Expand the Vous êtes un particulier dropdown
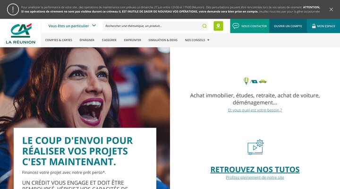This screenshot has width=340, height=189. 72,26
